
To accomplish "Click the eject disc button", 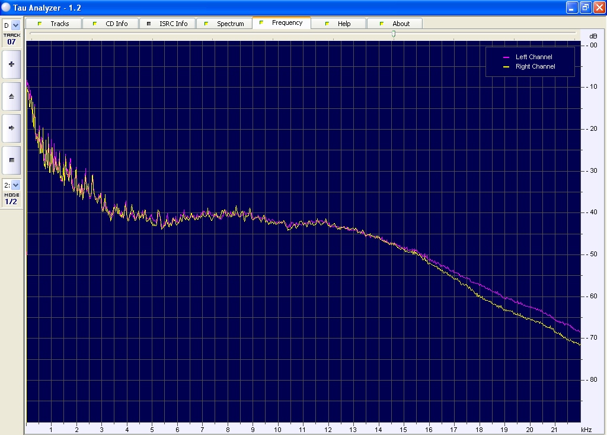I will click(x=11, y=96).
